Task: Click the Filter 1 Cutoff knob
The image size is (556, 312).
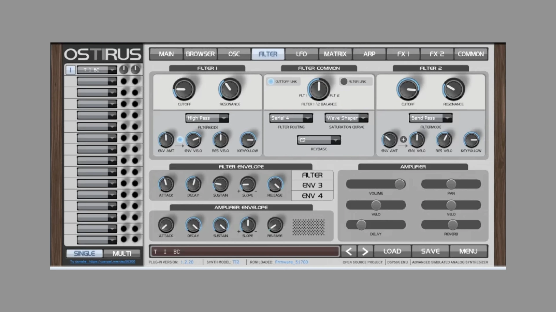Action: coord(184,89)
